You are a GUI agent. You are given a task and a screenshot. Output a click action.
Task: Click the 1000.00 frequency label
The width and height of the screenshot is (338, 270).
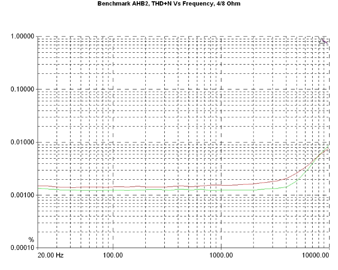[221, 255]
